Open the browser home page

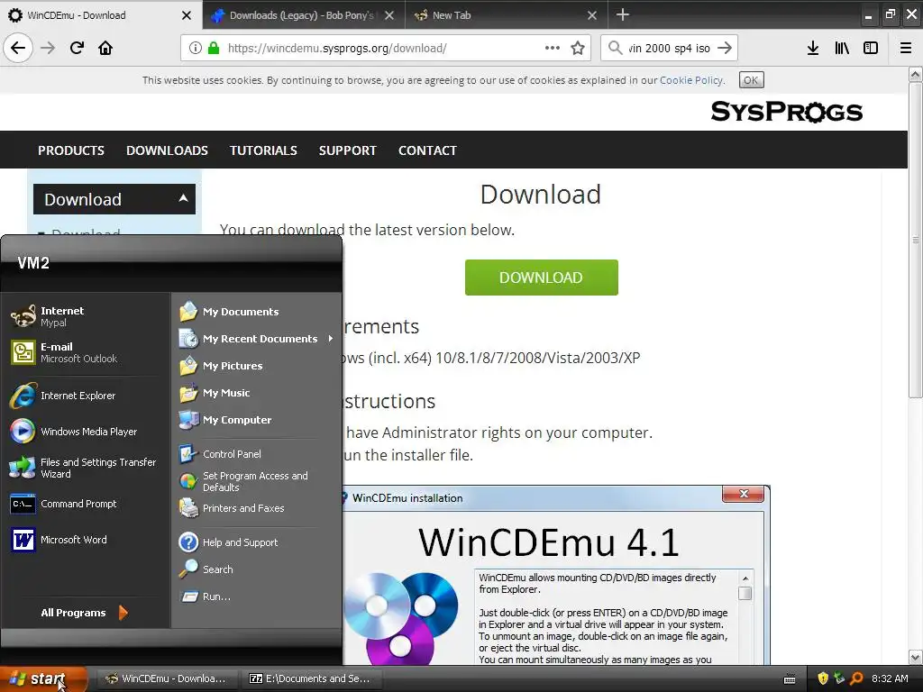point(105,48)
